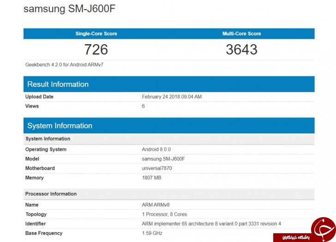This screenshot has height=242, width=336.
Task: Click the Model value 'samsung SM-J600F'
Action: [x=163, y=159]
